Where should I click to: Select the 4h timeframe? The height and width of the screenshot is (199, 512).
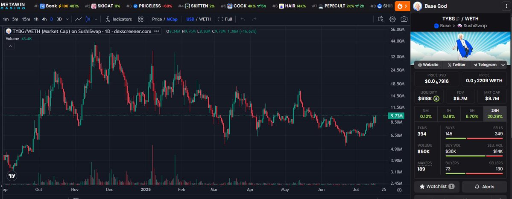click(44, 19)
